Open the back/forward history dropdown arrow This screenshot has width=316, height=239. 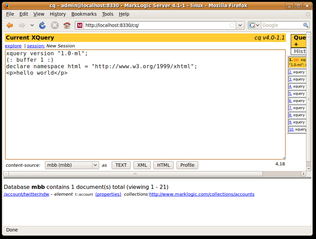coord(32,25)
